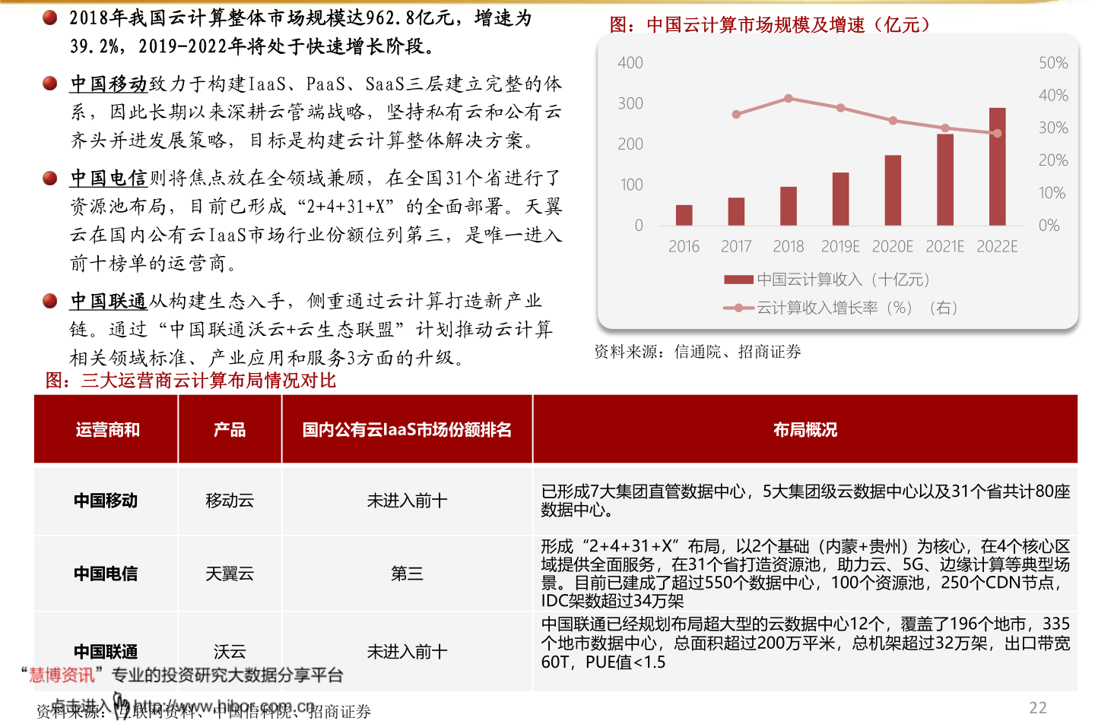Click the right axis value 10%
1095x727 pixels.
click(1052, 193)
